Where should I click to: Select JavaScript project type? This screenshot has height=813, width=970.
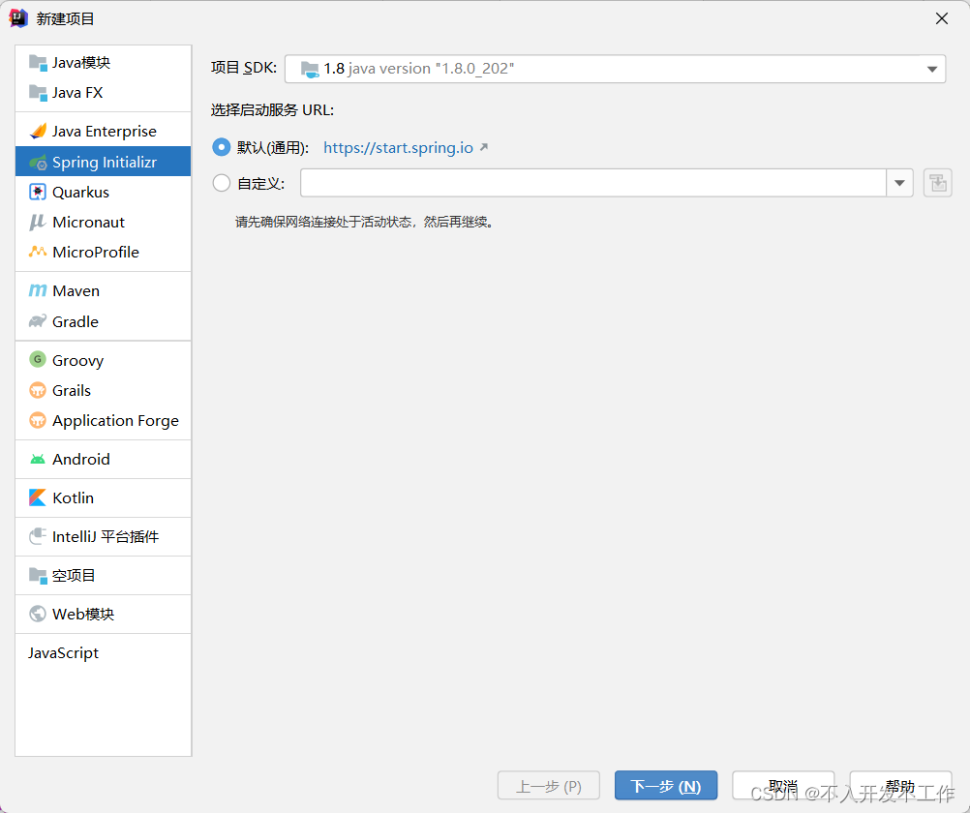click(104, 652)
